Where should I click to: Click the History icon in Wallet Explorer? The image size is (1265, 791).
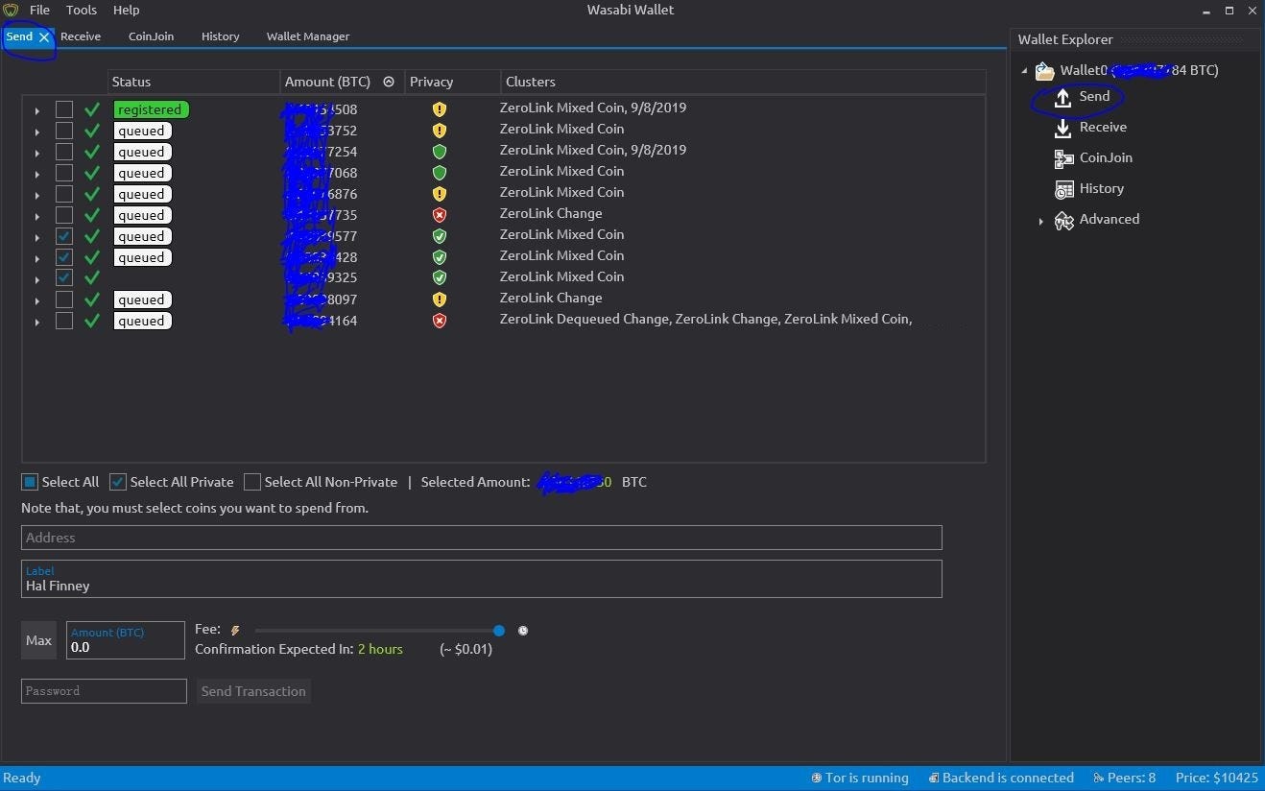pos(1063,189)
